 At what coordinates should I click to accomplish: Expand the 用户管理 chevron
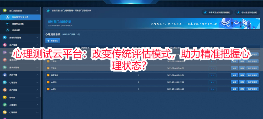[37, 45]
